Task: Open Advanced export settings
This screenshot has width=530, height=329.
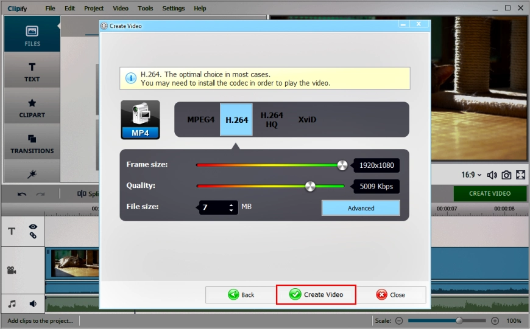Action: point(361,208)
